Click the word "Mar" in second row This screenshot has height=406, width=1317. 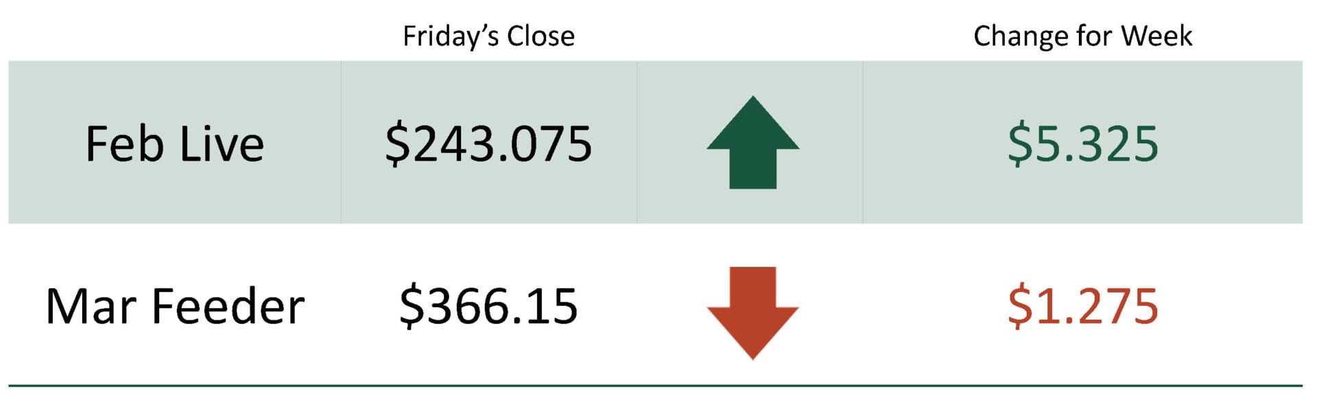[x=92, y=307]
